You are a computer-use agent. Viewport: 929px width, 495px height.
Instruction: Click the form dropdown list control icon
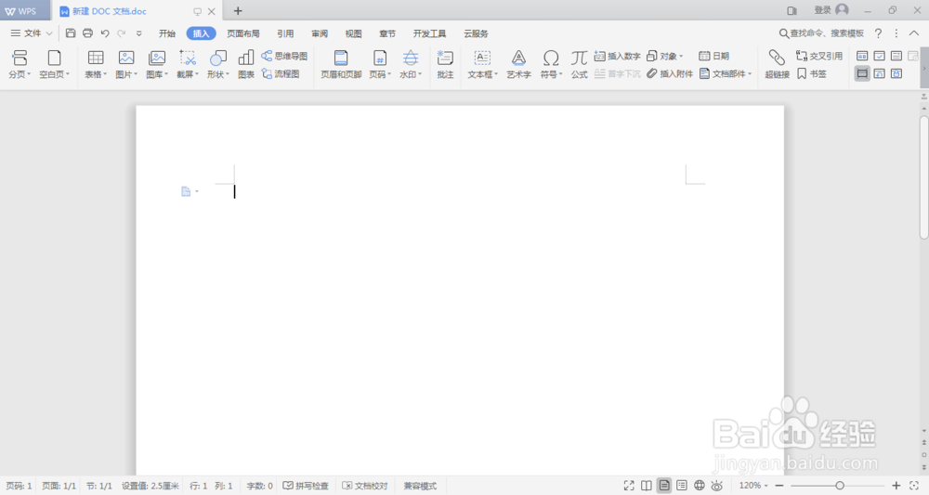(x=896, y=56)
